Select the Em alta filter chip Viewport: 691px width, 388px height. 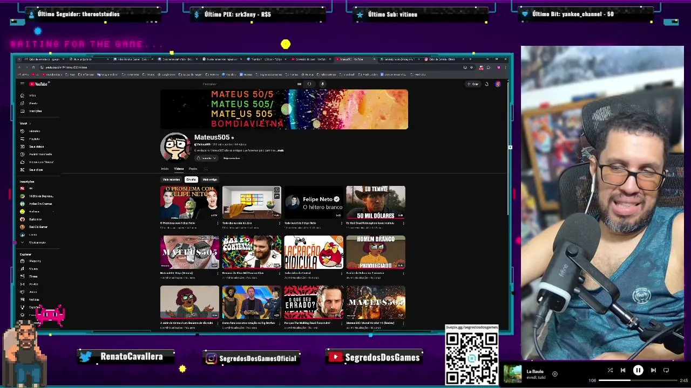(x=191, y=179)
